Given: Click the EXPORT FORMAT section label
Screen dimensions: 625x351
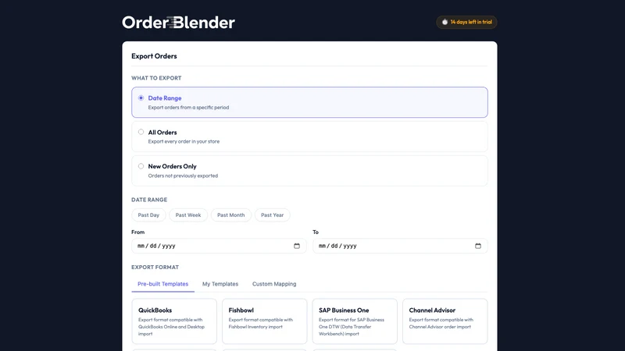Looking at the screenshot, I should pyautogui.click(x=155, y=267).
